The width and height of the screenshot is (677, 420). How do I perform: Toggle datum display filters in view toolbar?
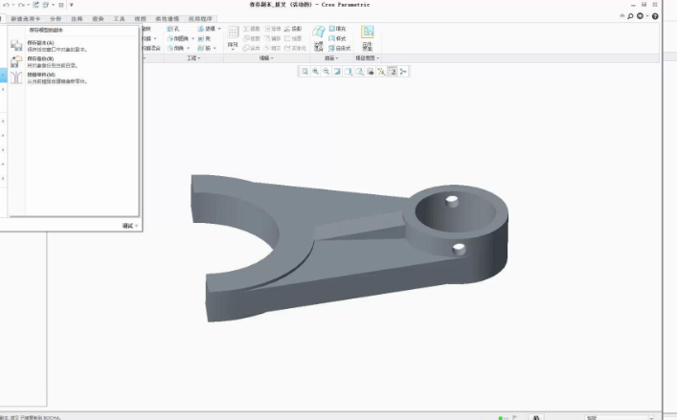[381, 72]
